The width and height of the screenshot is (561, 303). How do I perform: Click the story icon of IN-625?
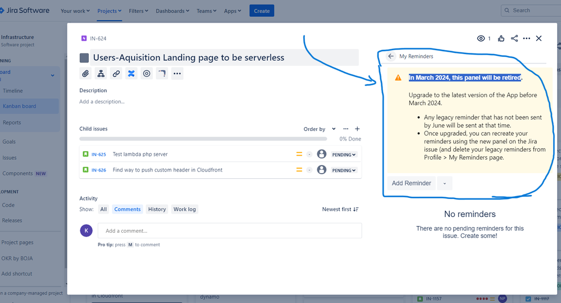point(85,154)
